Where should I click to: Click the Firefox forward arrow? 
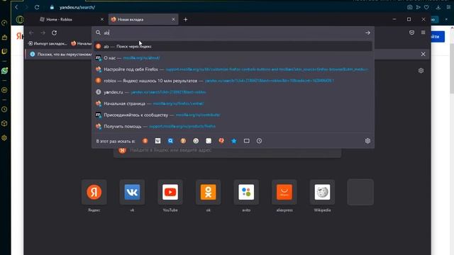(x=43, y=33)
